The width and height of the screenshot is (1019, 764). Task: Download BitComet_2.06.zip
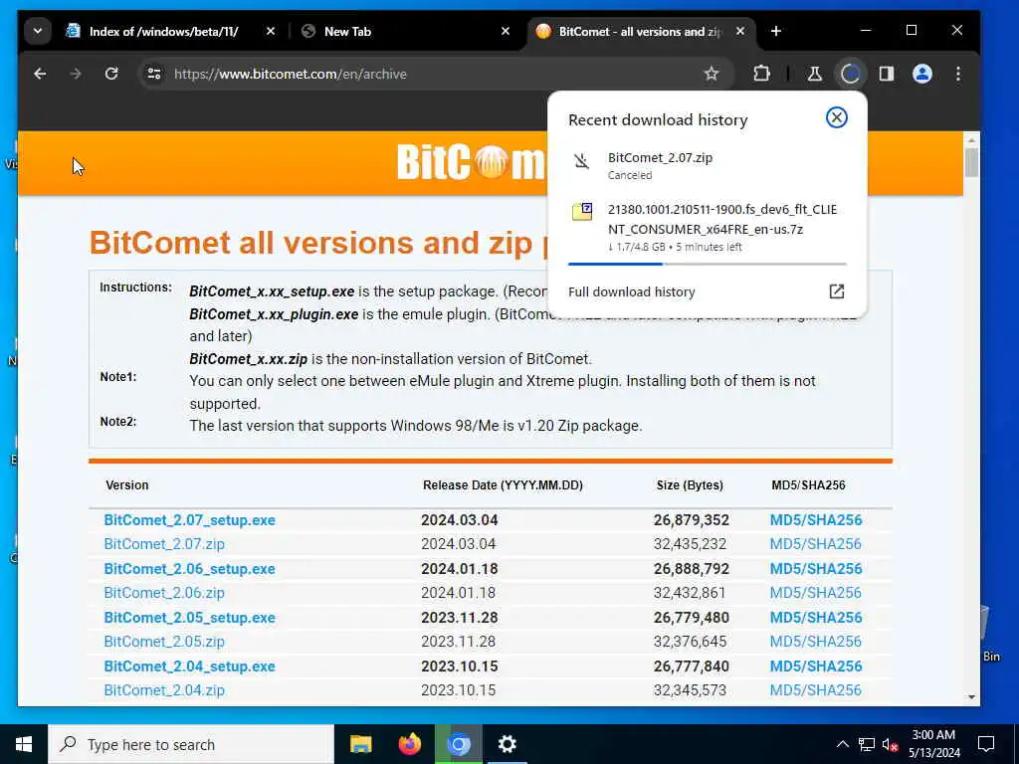point(164,593)
